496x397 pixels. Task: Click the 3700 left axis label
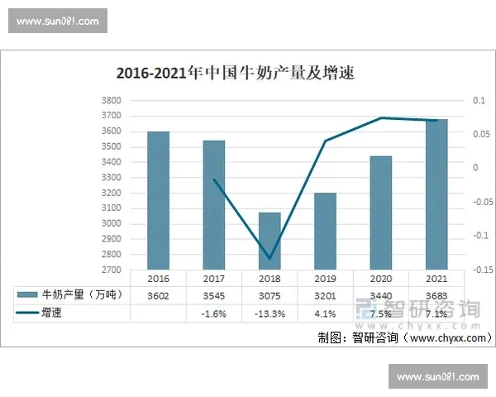tap(112, 116)
